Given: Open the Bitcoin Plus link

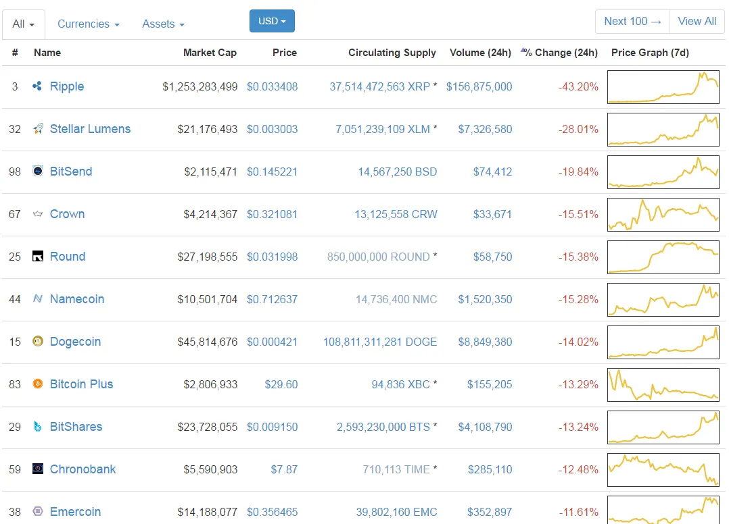Looking at the screenshot, I should pyautogui.click(x=81, y=384).
